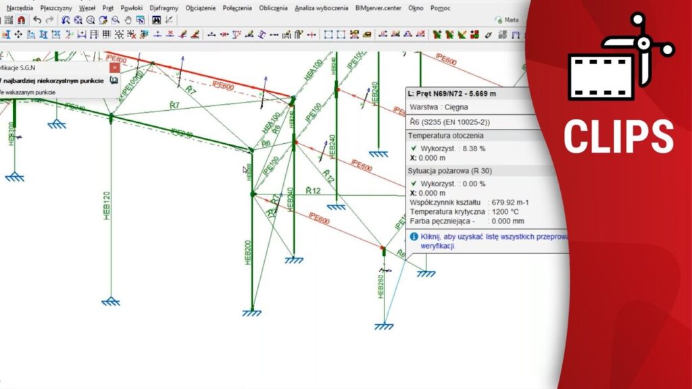692x389 pixels.
Task: Click the info icon in the tooltip
Action: [414, 237]
